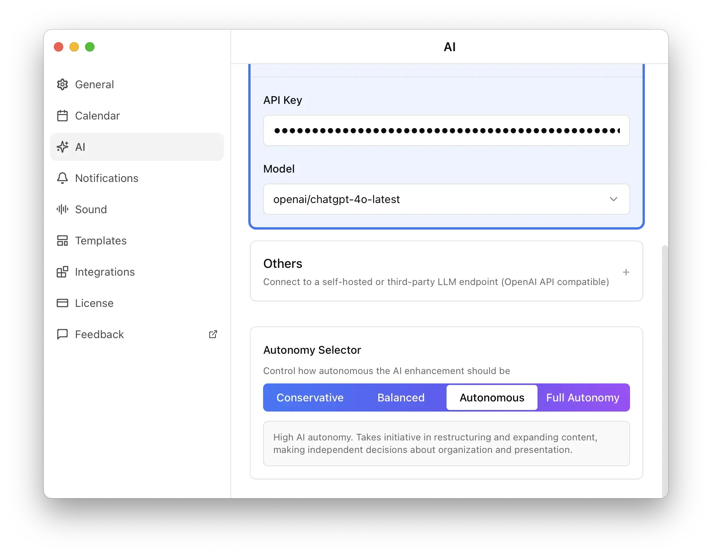Open Integrations via the blocks icon
712x556 pixels.
coord(62,272)
